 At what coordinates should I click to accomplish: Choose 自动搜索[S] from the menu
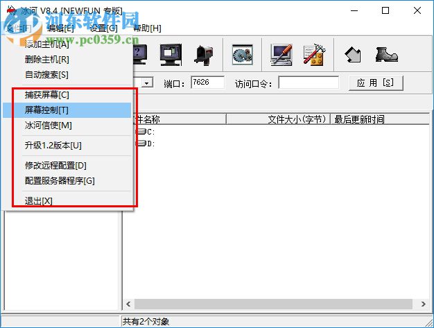point(67,74)
